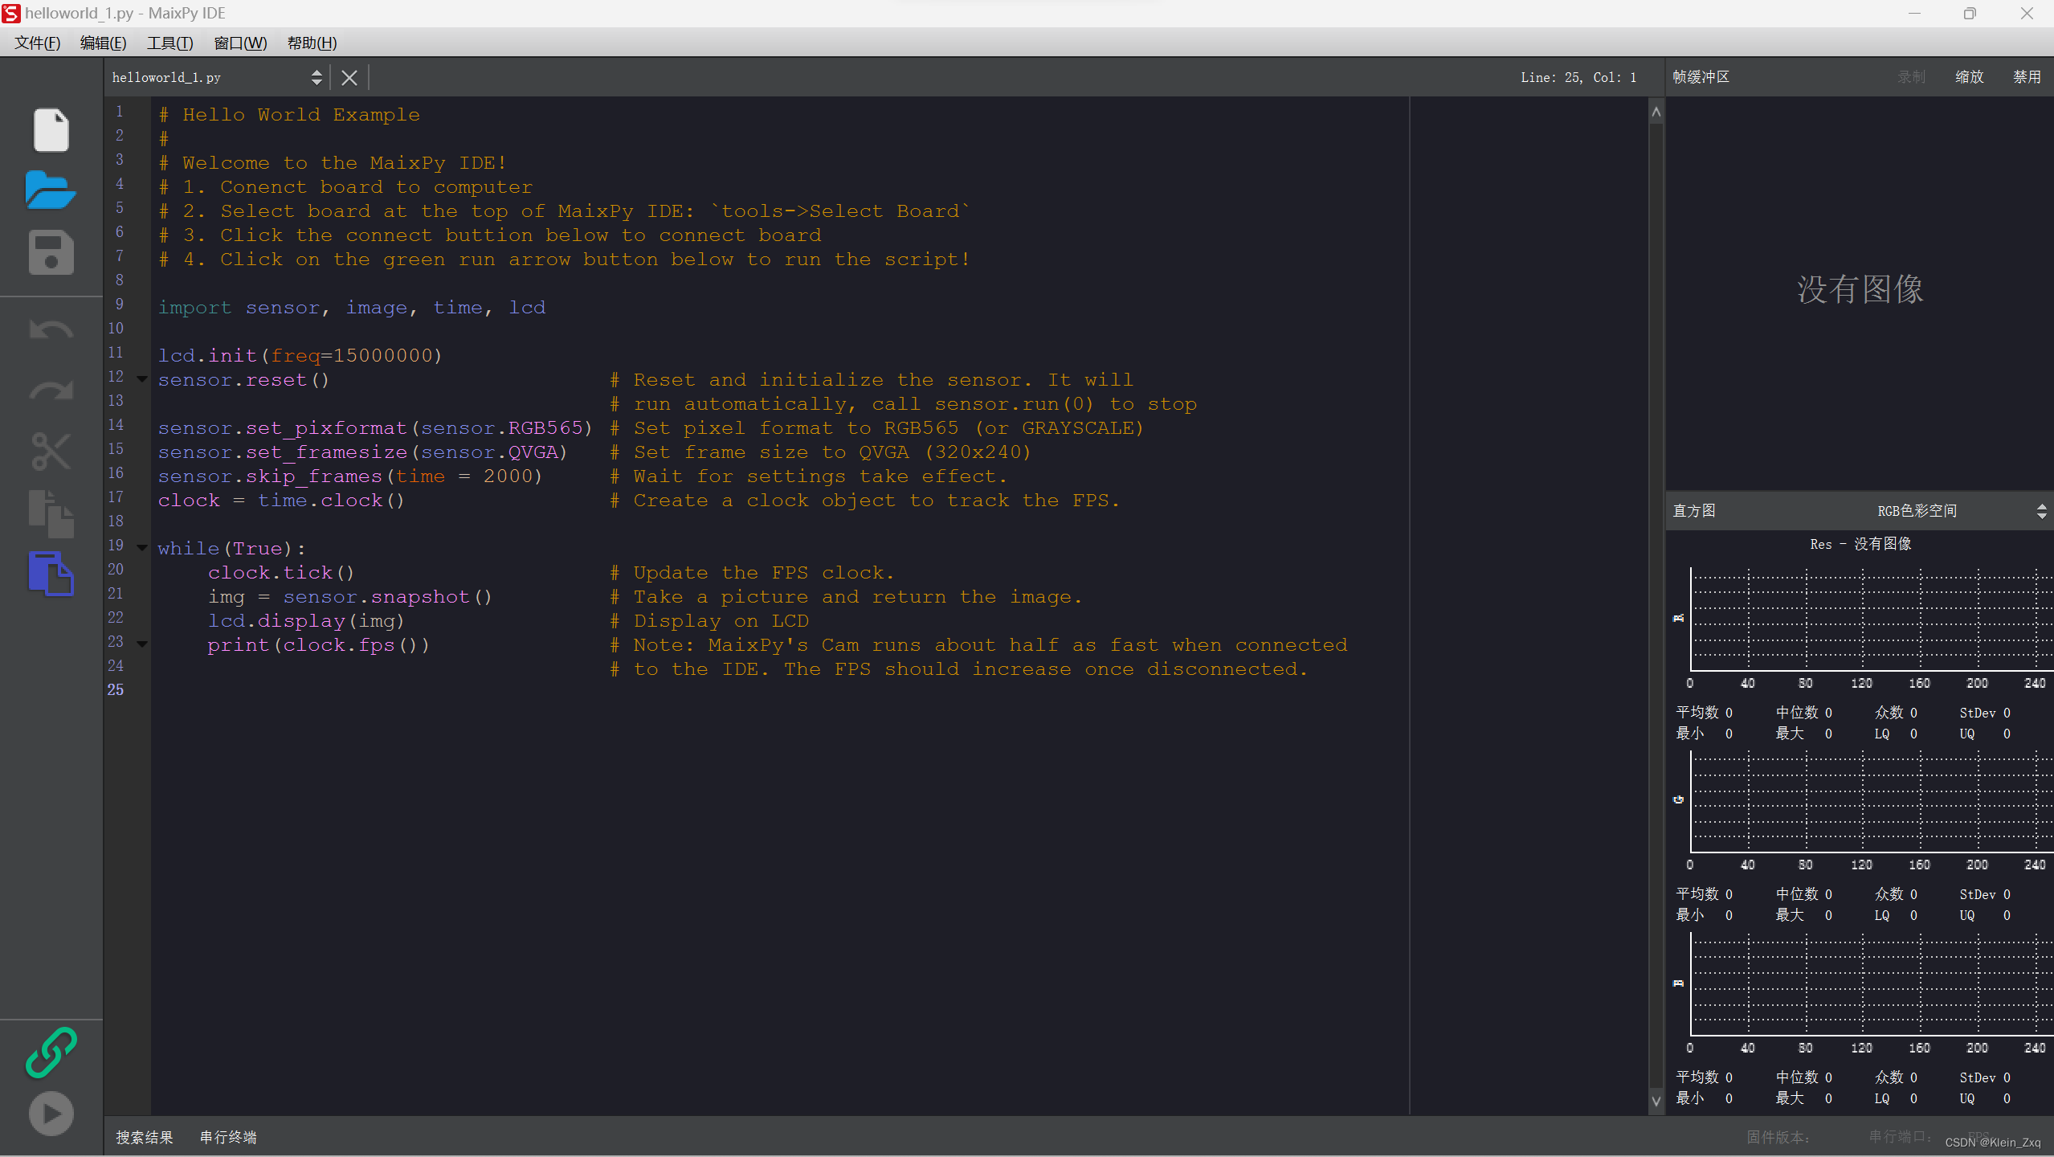Open the 搜索结果 panel
The image size is (2054, 1157).
(145, 1137)
